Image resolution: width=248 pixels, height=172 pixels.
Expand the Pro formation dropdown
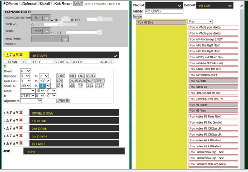click(200, 21)
